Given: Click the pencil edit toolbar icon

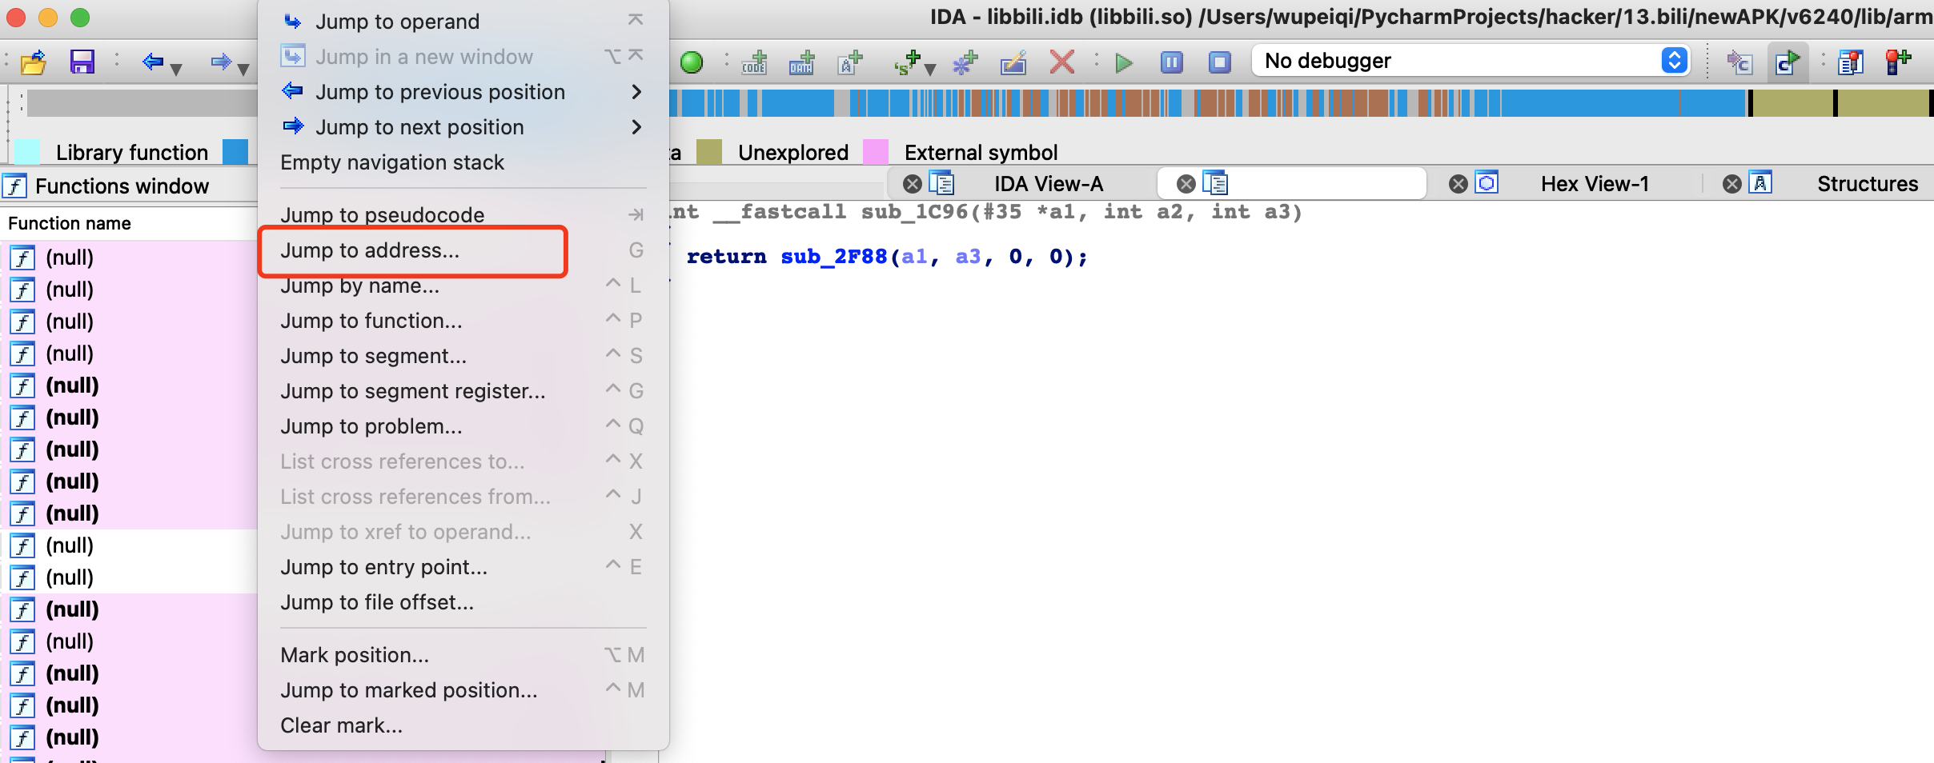Looking at the screenshot, I should click(x=1013, y=62).
